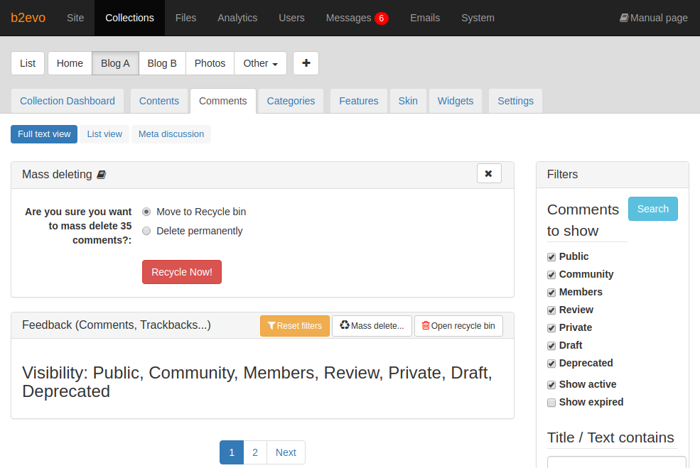The image size is (700, 468).
Task: Open the Emails menu
Action: (x=425, y=18)
